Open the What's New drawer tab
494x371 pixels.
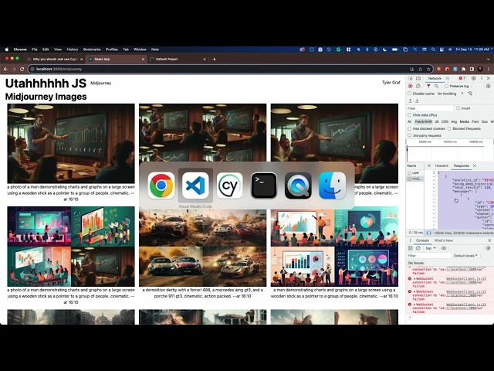coord(444,240)
